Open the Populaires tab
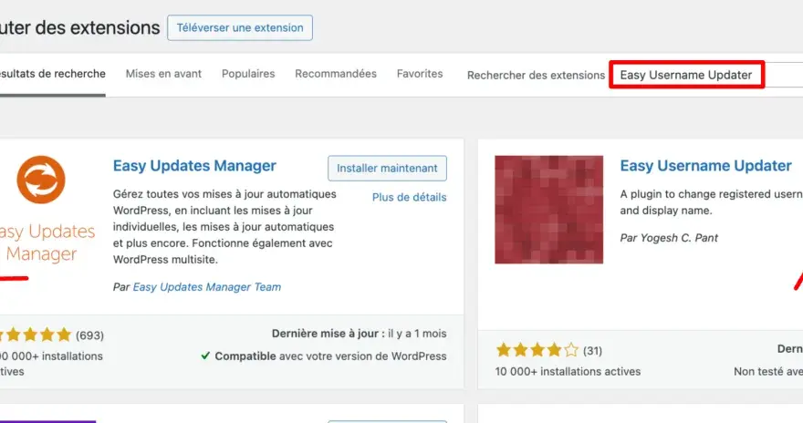This screenshot has width=803, height=423. tap(248, 74)
